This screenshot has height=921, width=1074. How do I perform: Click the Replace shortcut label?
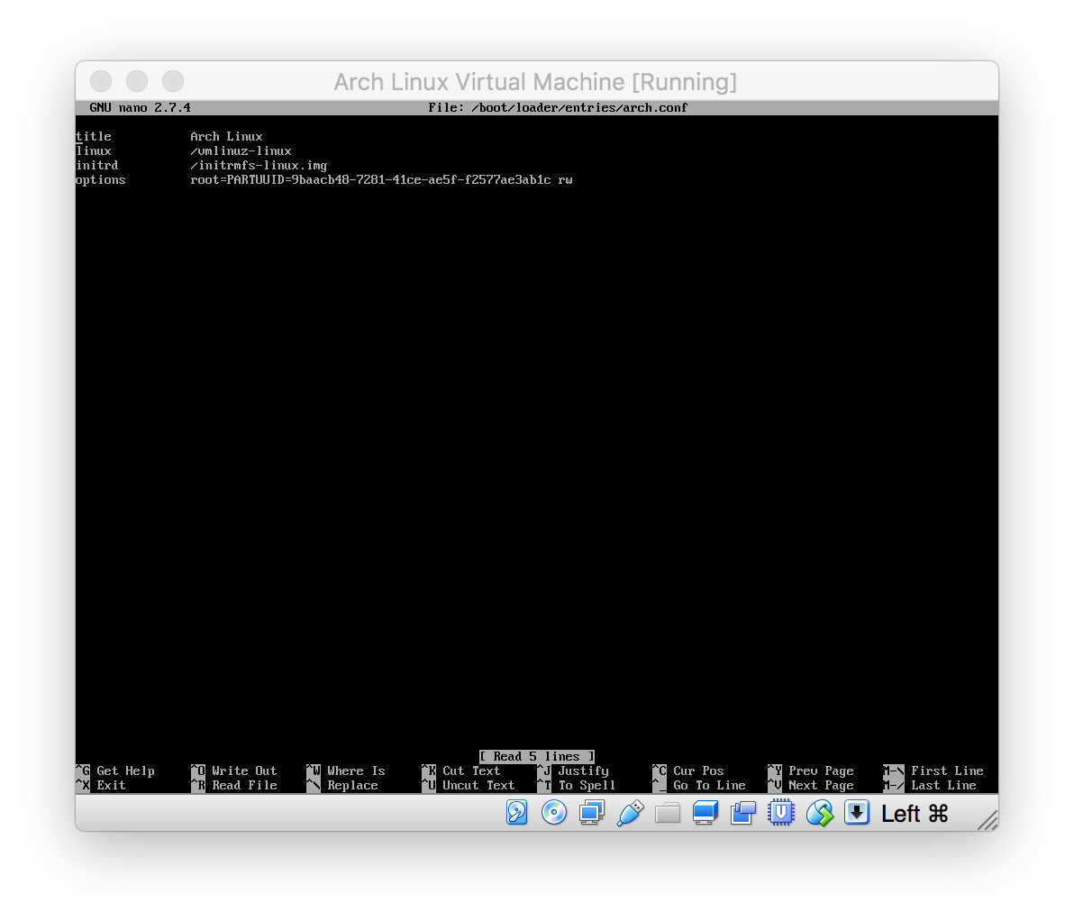click(352, 786)
